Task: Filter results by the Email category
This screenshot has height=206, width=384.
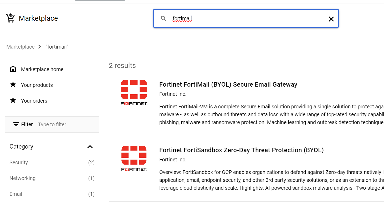Action: click(x=16, y=194)
